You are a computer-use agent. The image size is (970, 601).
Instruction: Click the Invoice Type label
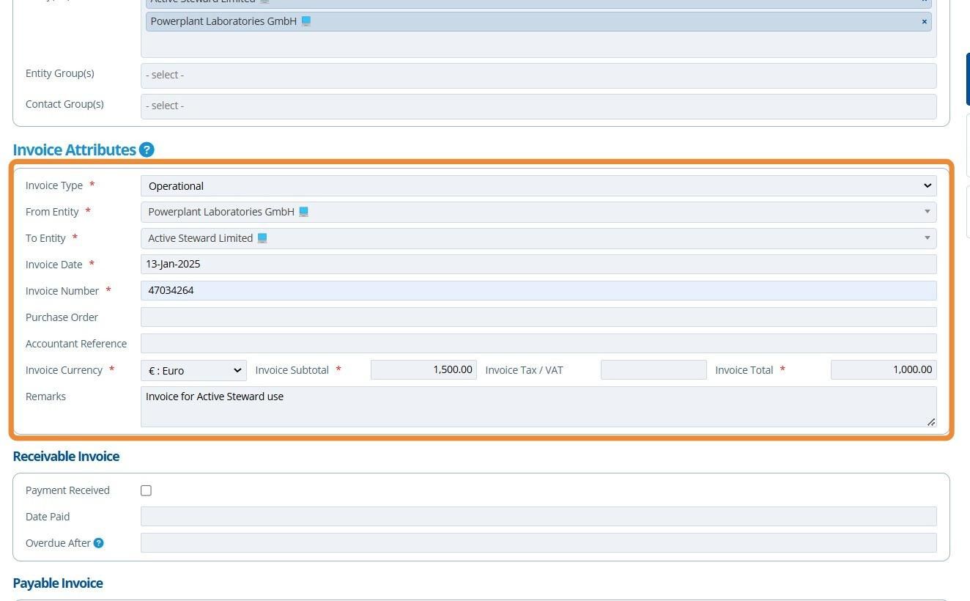54,185
